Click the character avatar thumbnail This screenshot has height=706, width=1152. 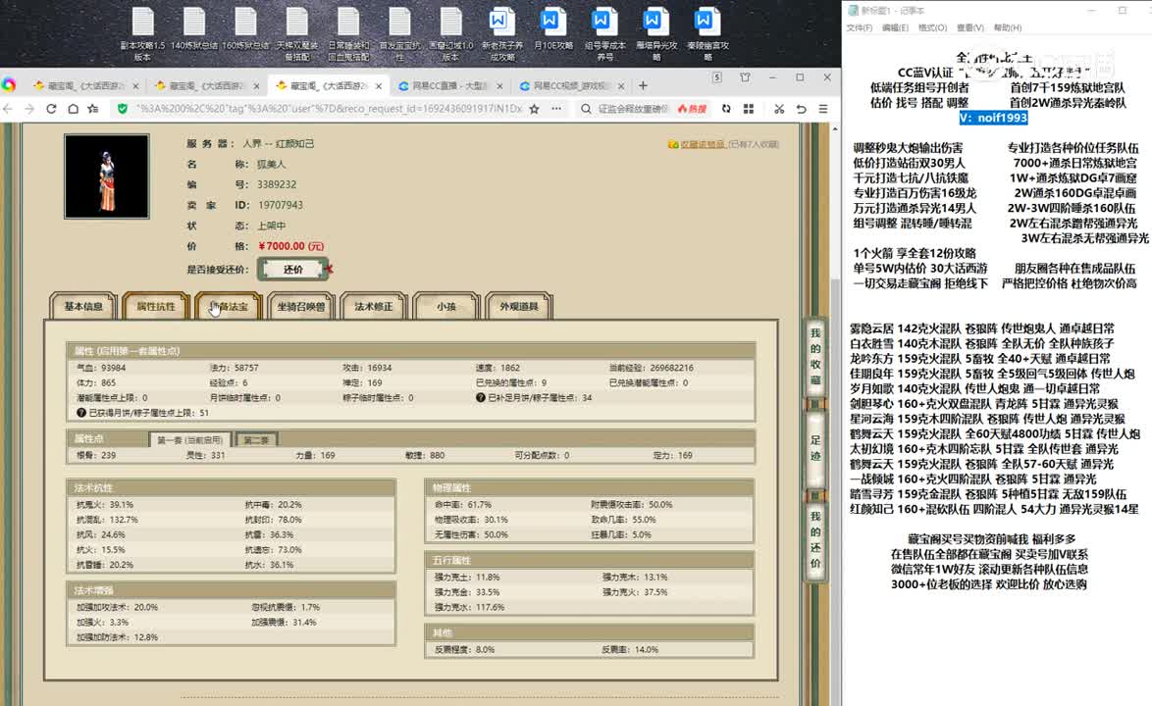107,176
